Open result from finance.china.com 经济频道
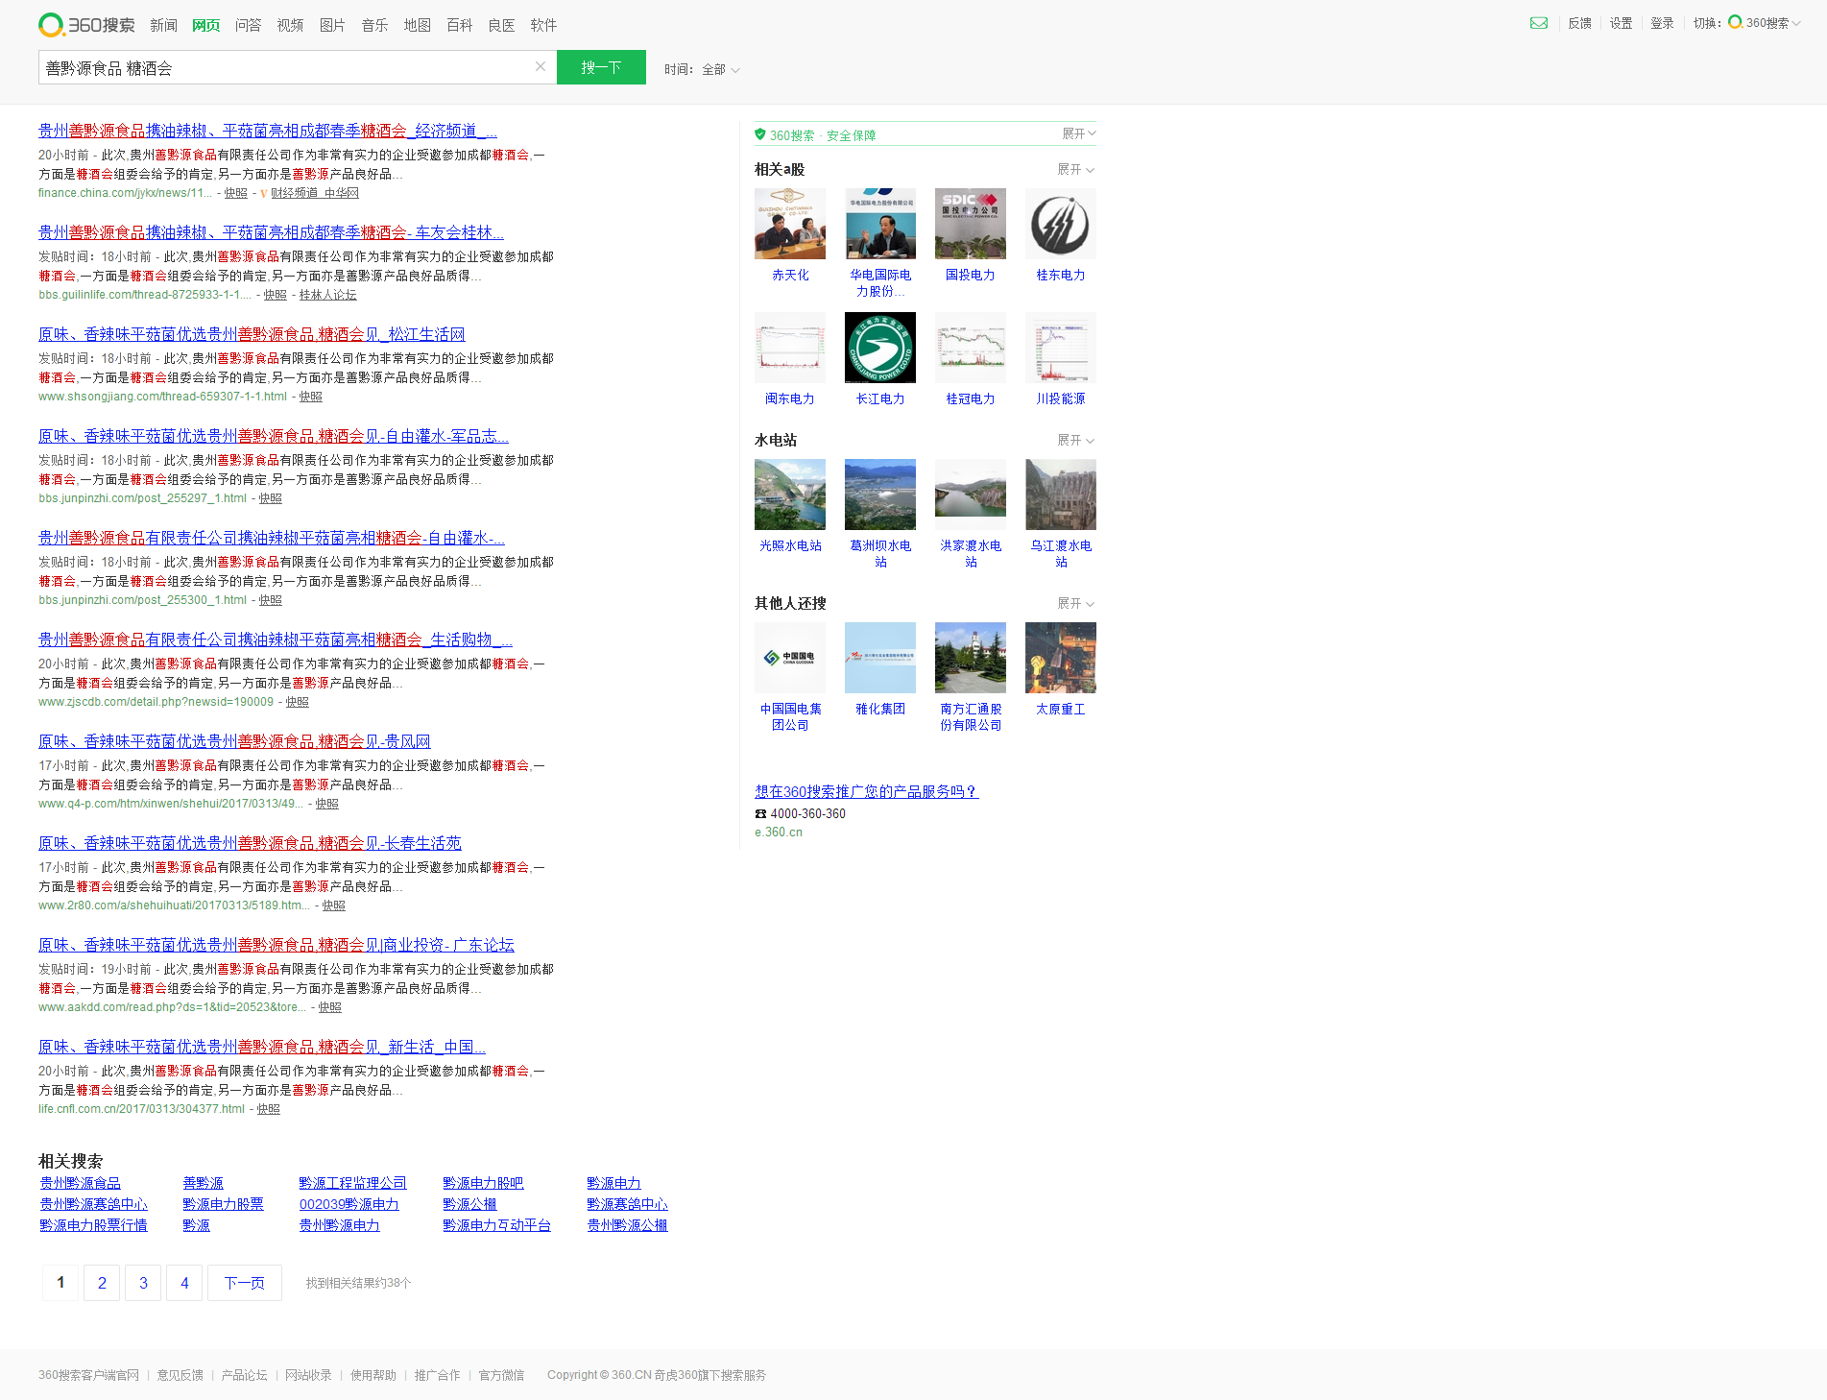Image resolution: width=1827 pixels, height=1400 pixels. coord(268,131)
